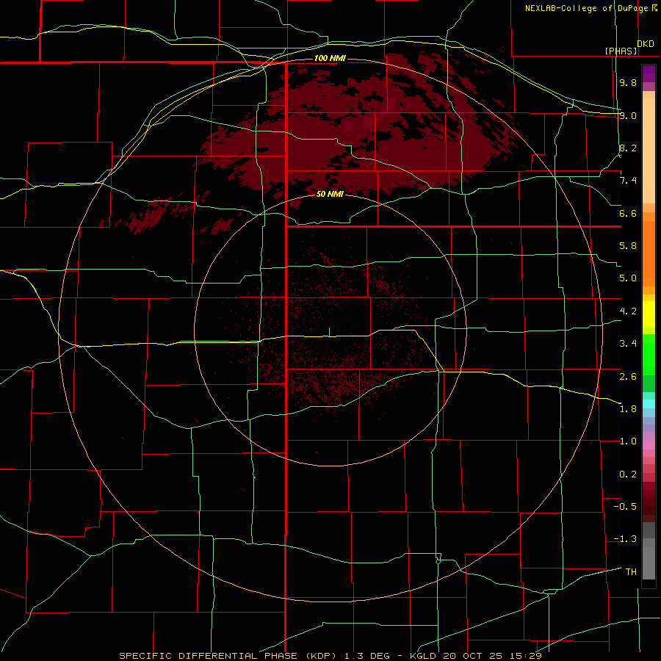661x661 pixels.
Task: Pick the pink band near 1.0 value
Action: click(x=649, y=445)
